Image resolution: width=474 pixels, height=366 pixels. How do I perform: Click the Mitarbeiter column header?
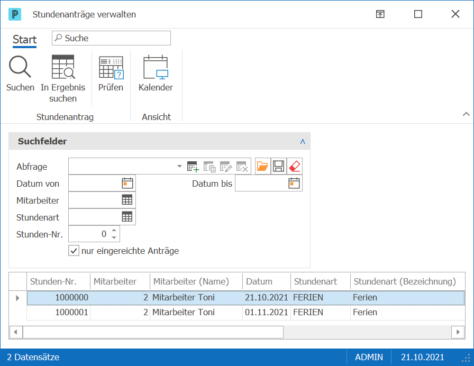point(120,281)
